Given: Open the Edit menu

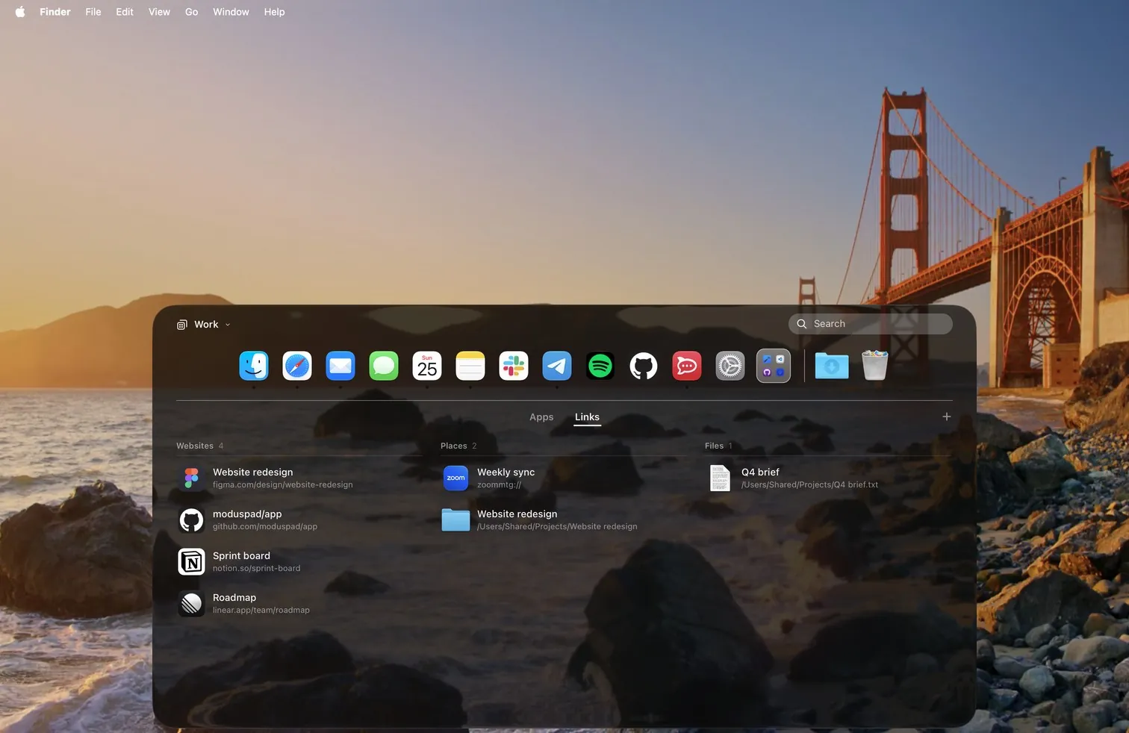Looking at the screenshot, I should point(125,12).
